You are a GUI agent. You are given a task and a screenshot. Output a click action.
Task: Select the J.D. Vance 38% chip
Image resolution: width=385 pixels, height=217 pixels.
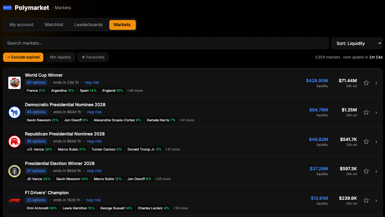point(39,149)
